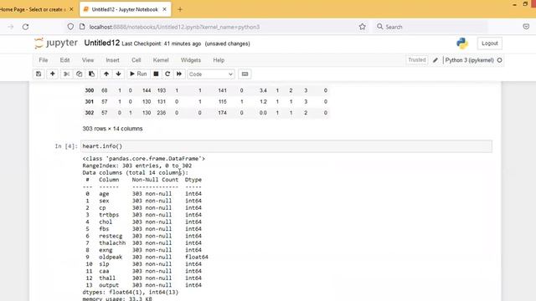Rename notebook by clicking Untitled12 title

[x=102, y=43]
